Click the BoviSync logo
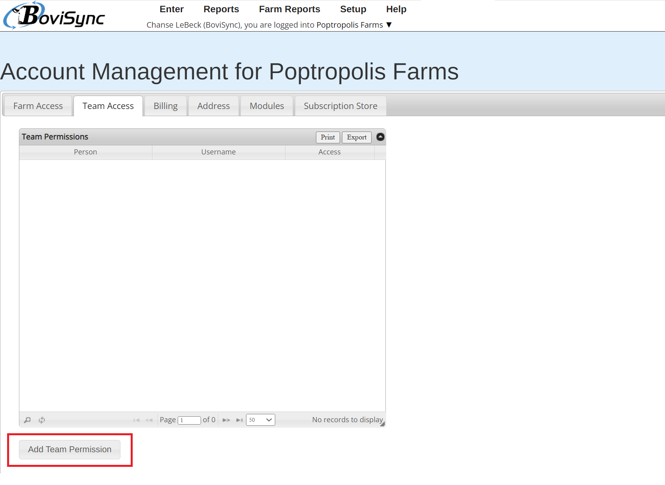The image size is (665, 485). click(54, 15)
